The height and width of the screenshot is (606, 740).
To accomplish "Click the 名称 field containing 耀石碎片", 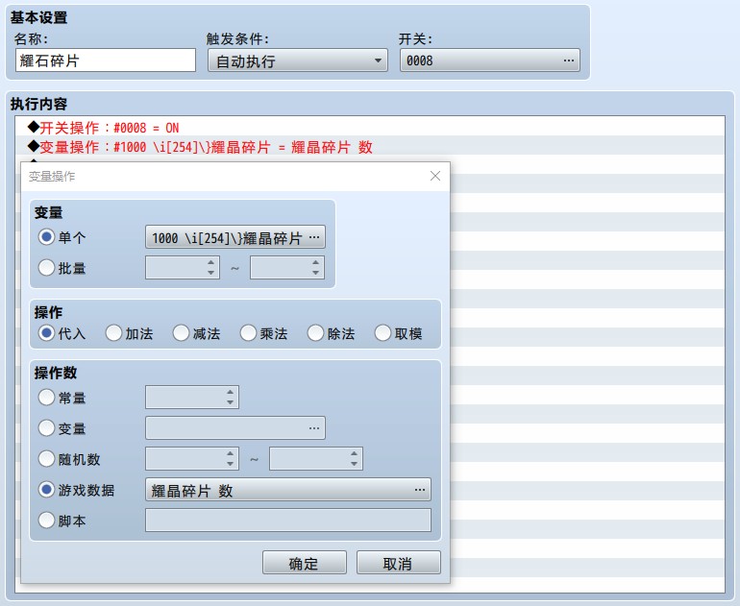I will 106,61.
